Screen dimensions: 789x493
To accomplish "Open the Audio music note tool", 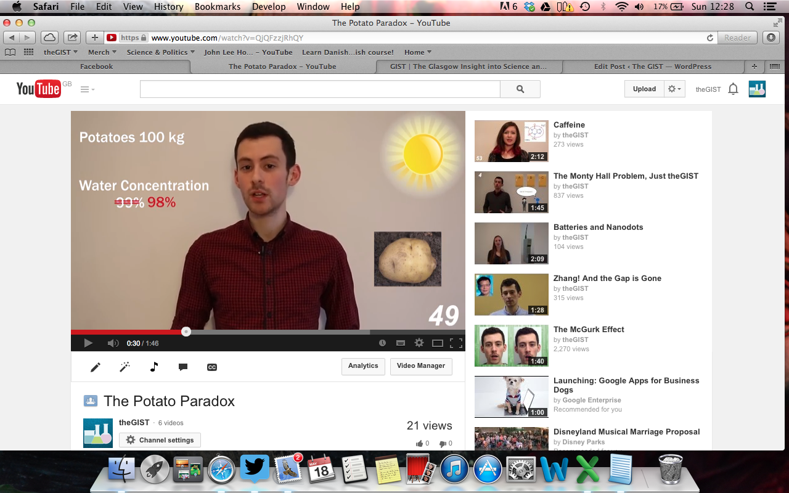I will coord(154,367).
